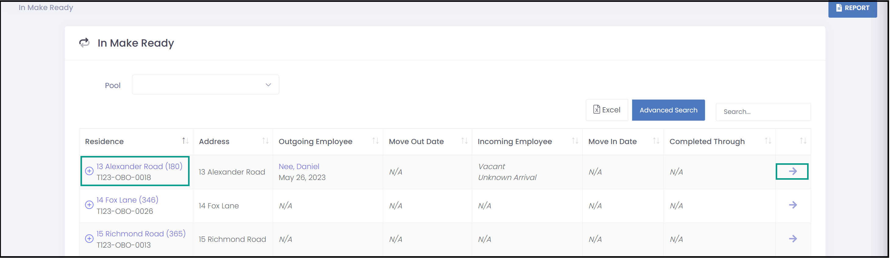Click the In Make Ready breadcrumb text
890x258 pixels.
[46, 8]
